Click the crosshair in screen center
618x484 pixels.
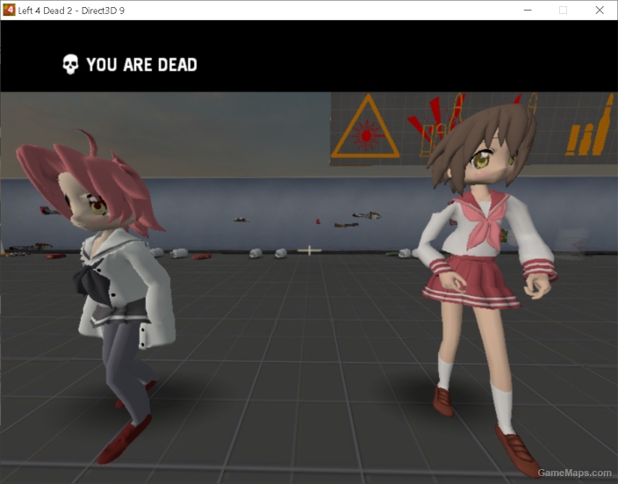point(309,250)
